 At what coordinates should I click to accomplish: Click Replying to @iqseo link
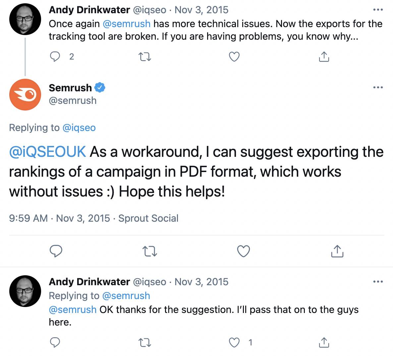tap(79, 128)
